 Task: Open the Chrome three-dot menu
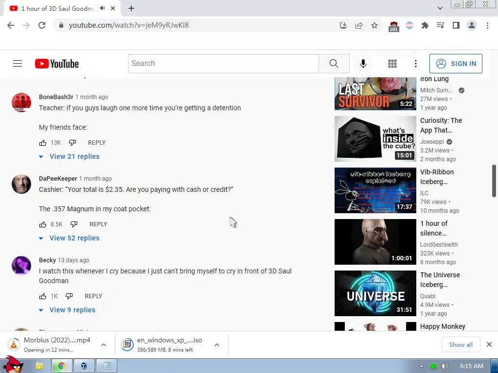487,25
